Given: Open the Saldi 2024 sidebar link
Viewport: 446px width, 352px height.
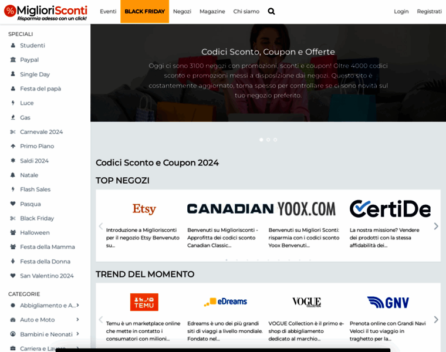Looking at the screenshot, I should tap(34, 161).
